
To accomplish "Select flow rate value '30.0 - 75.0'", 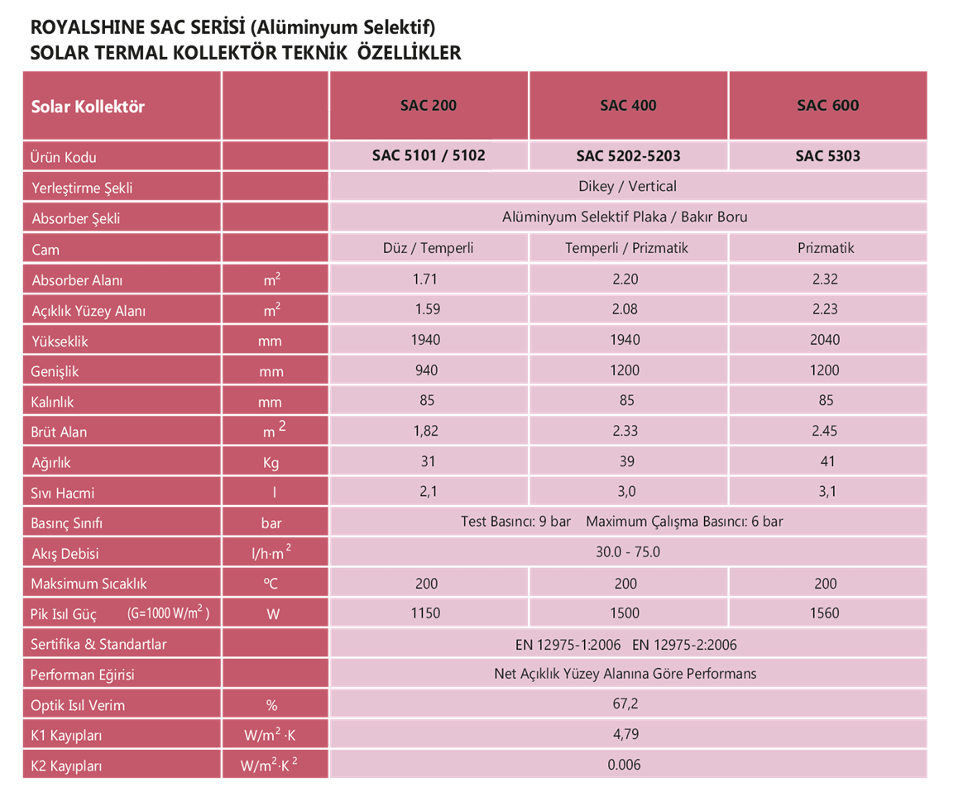I will pyautogui.click(x=628, y=552).
